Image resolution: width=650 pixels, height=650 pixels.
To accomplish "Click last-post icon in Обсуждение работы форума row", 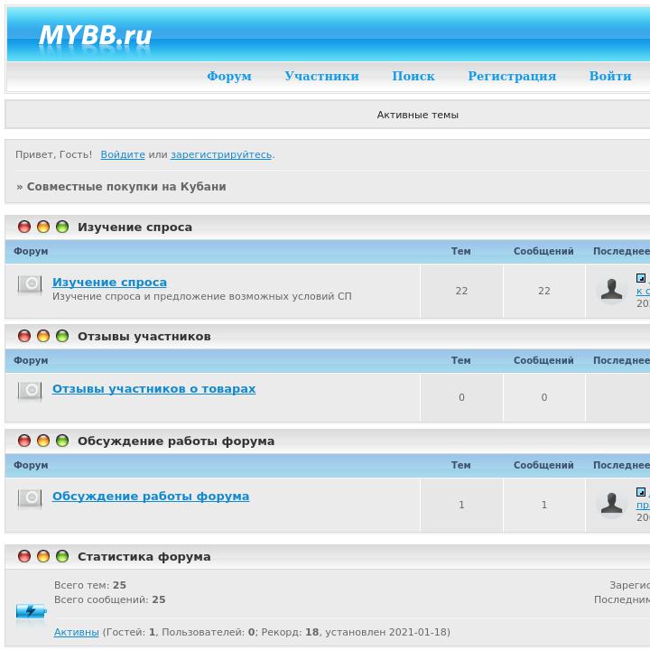I will click(641, 492).
